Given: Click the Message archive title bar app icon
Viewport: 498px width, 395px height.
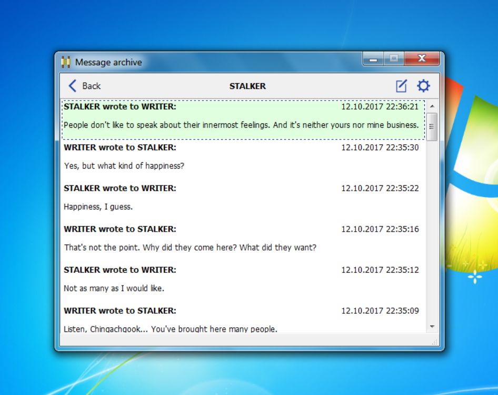Looking at the screenshot, I should click(65, 62).
